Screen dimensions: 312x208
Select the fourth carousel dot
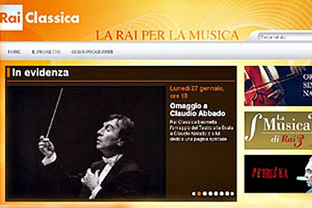(216, 193)
